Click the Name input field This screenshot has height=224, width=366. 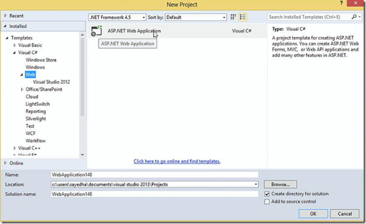tap(155, 175)
